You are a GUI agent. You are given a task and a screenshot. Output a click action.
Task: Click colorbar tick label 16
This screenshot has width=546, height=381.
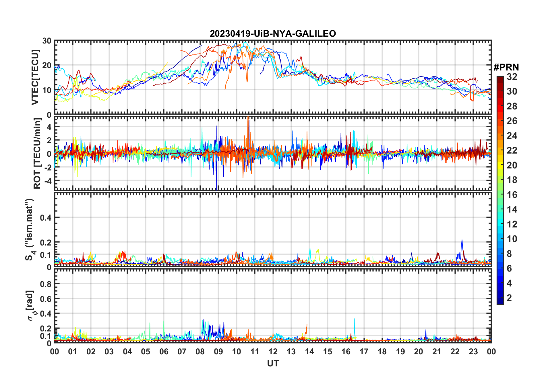(512, 195)
